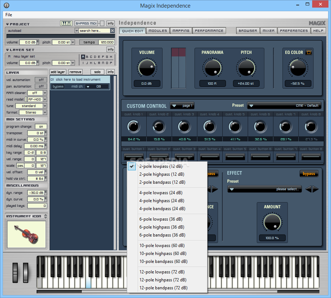Choose 4-pole lowpass (24 dB) filter

point(161,193)
